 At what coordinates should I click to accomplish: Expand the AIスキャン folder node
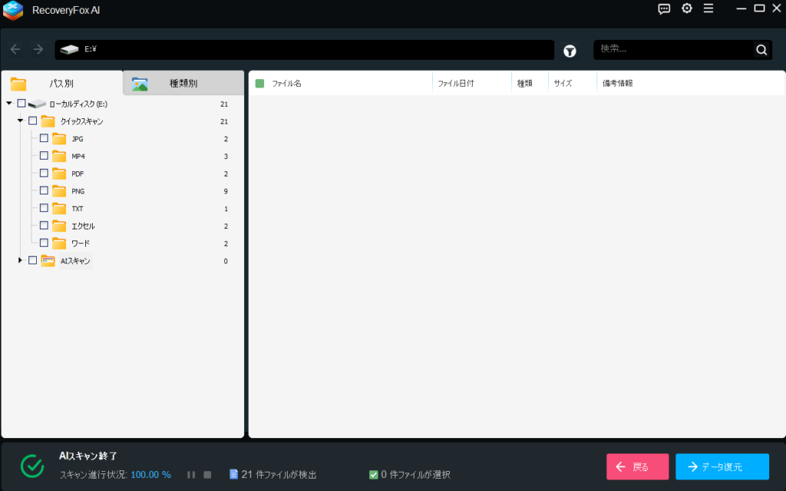coord(20,260)
